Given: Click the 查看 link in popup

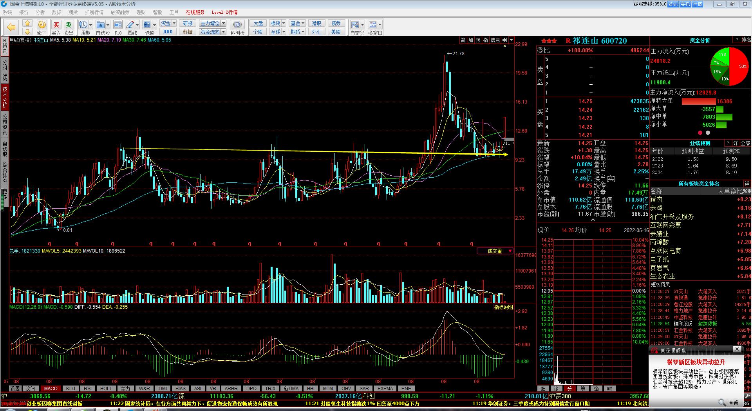Looking at the screenshot, I should 733,403.
